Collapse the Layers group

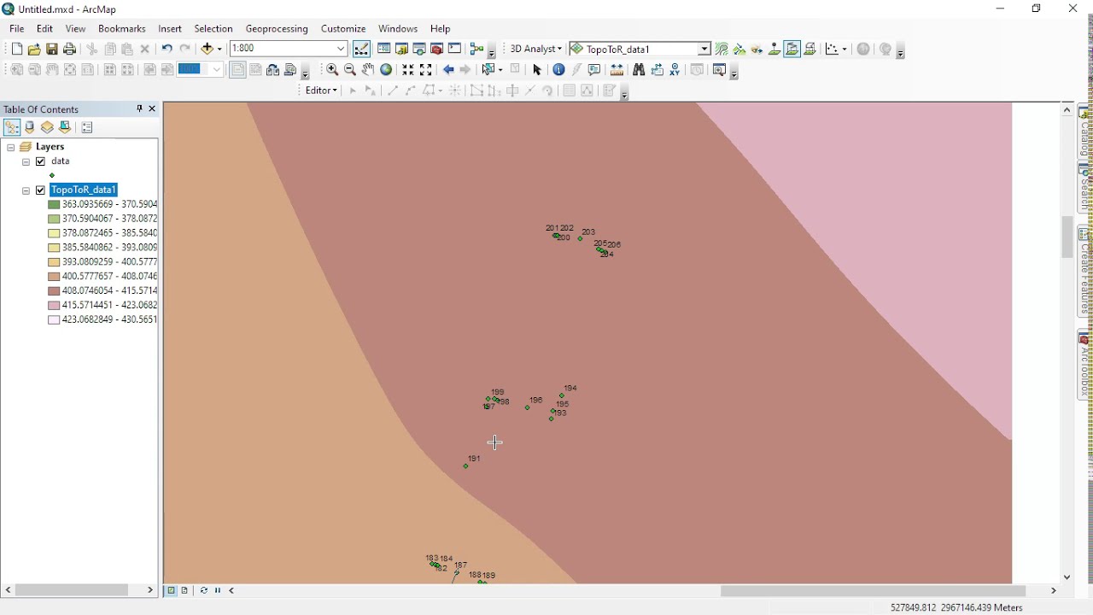pos(11,147)
